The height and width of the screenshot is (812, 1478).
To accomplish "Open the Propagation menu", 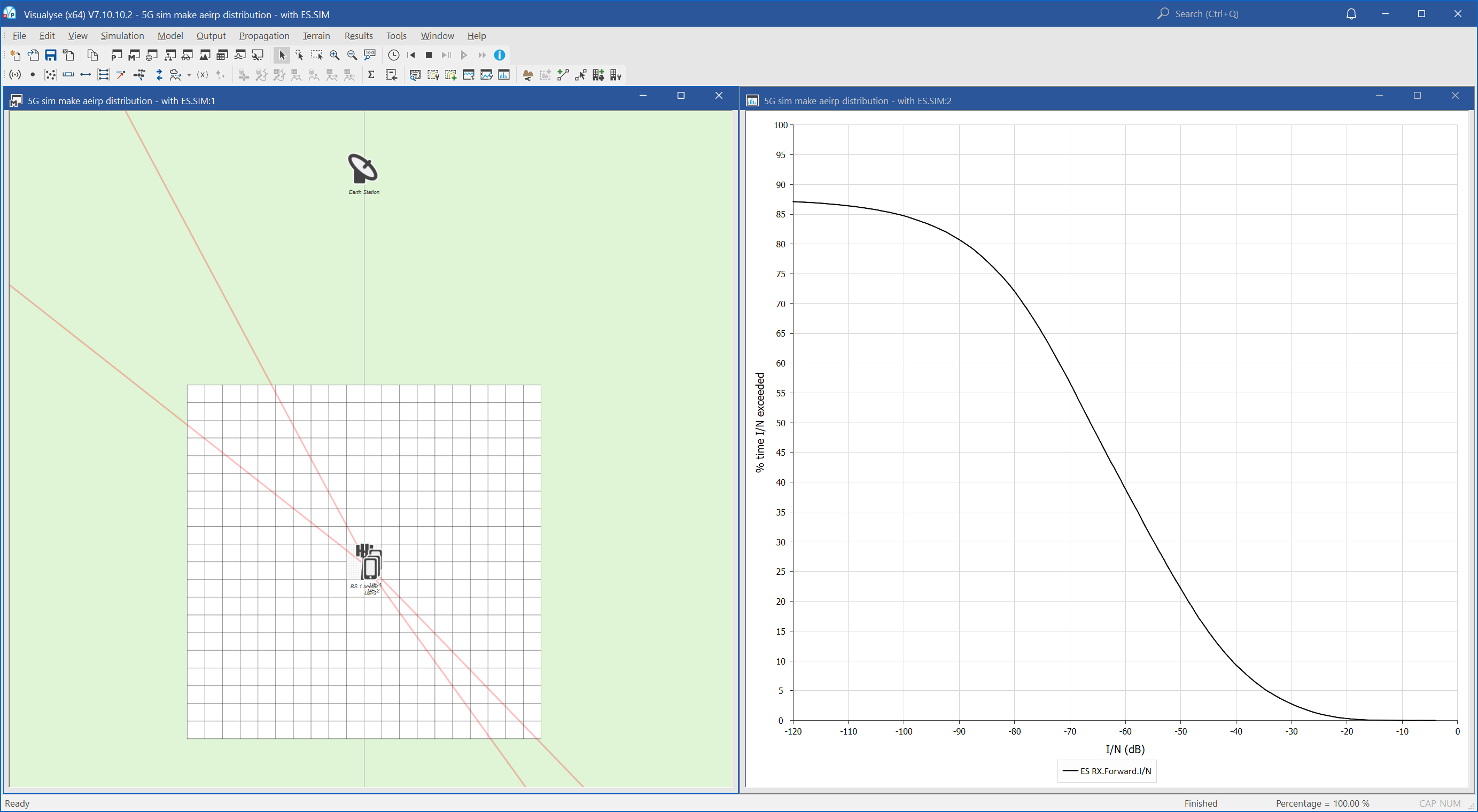I will click(264, 36).
